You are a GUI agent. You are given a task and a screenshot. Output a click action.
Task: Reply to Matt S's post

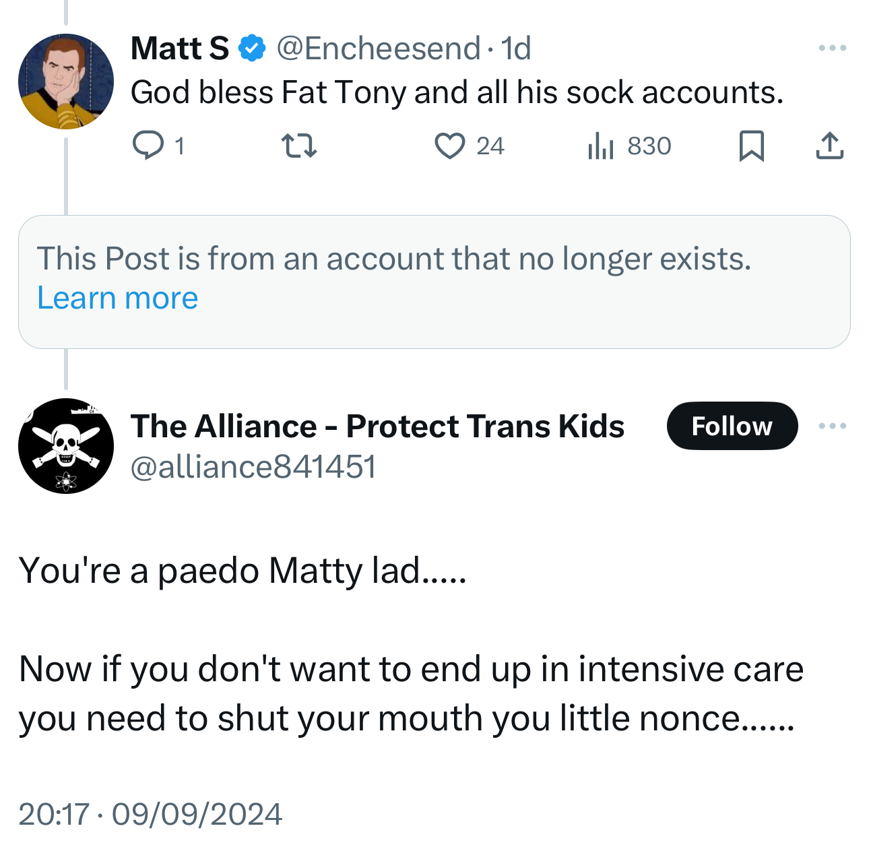(x=148, y=146)
